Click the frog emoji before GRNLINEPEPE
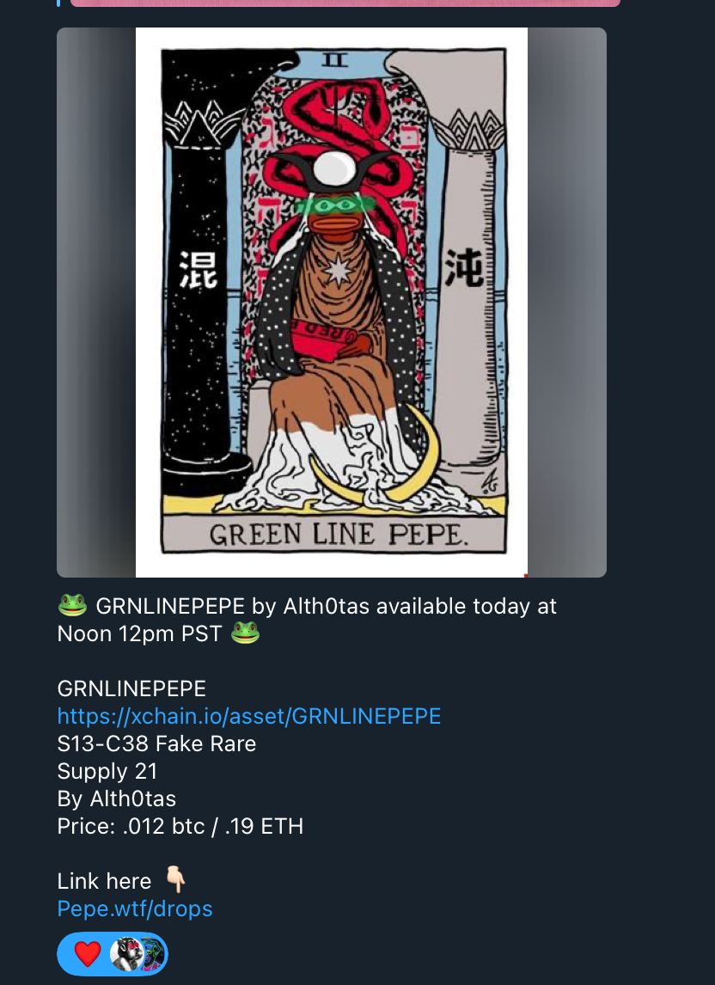Screen dimensions: 715x985 (x=72, y=606)
